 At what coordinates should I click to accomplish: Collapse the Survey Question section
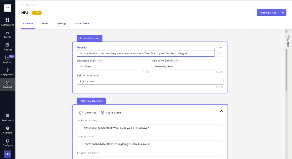(x=221, y=47)
